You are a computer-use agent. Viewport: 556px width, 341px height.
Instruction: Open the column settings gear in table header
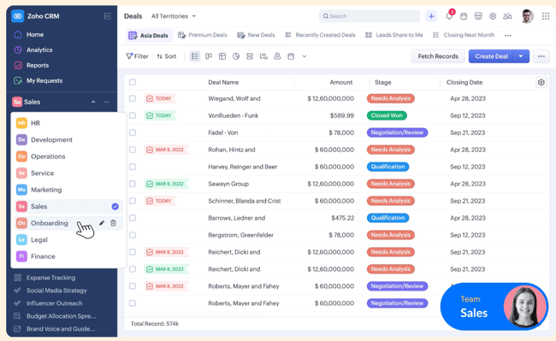541,82
